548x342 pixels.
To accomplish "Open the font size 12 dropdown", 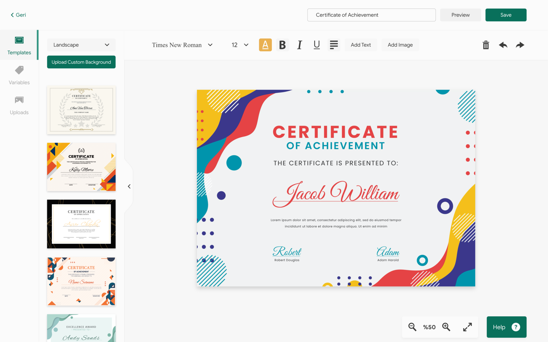I will coord(239,45).
